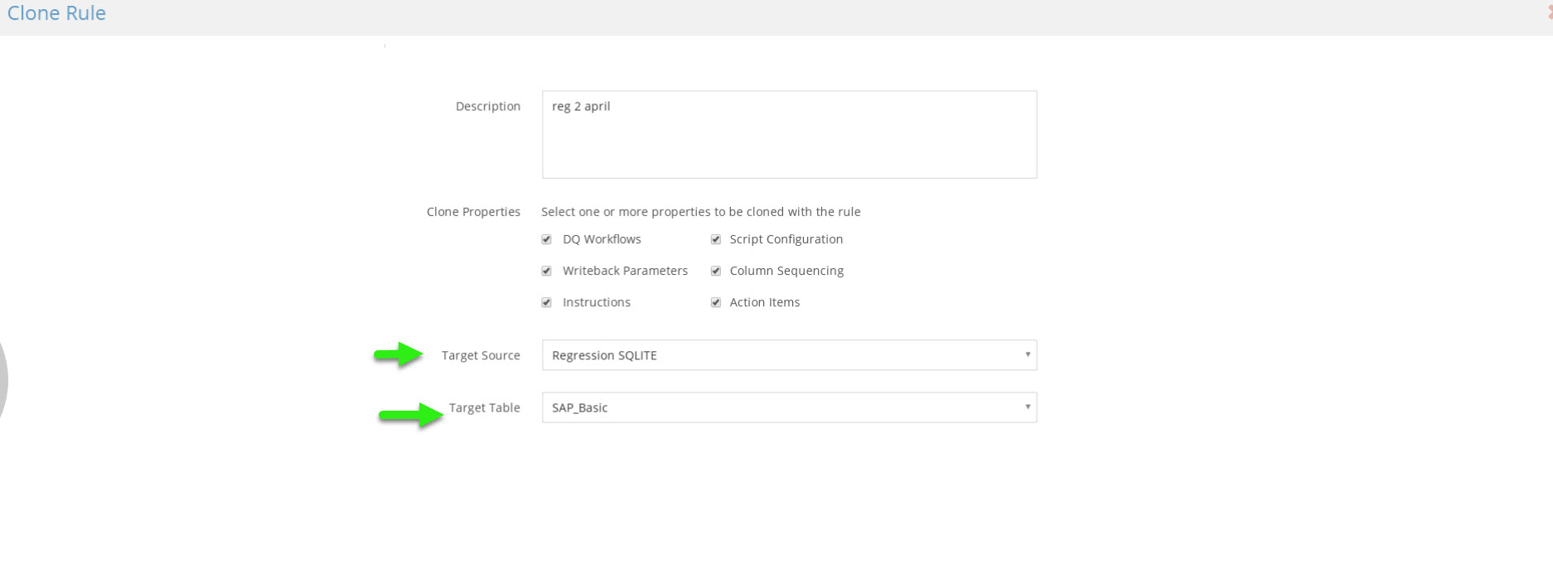Uncheck the Column Sequencing checkbox

pos(716,271)
